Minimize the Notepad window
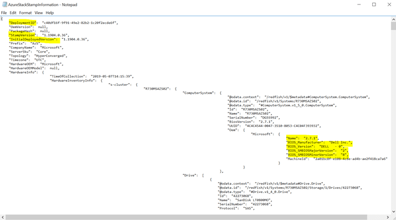 [x=359, y=4]
